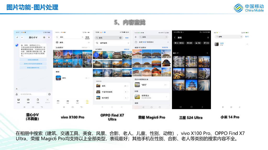Tap back chevron in 三星 S24 Ultra header
Image resolution: width=268 pixels, height=150 pixels.
pyautogui.click(x=175, y=37)
